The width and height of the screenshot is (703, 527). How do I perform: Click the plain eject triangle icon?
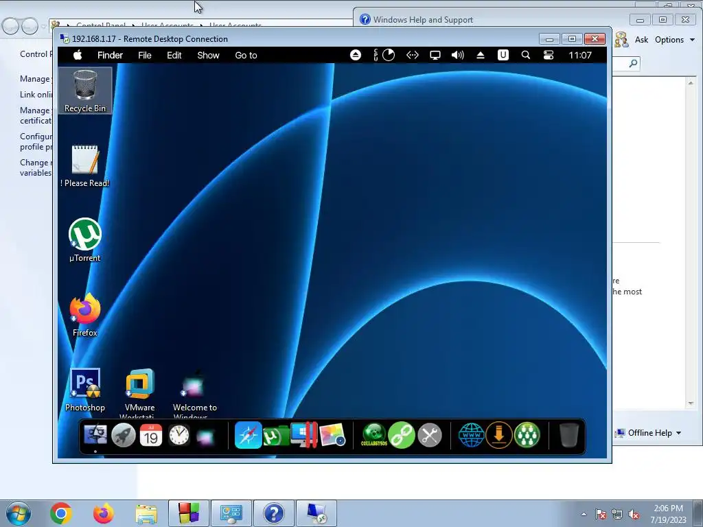coord(480,55)
